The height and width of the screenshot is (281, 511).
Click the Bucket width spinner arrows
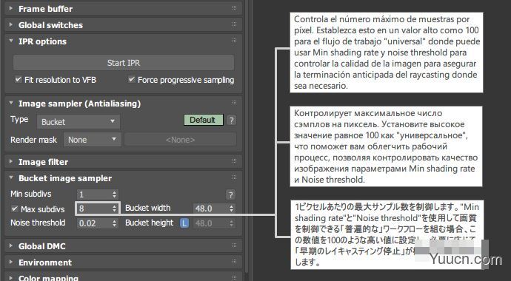[231, 208]
